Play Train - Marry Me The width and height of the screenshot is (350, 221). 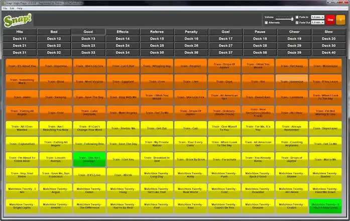(x=325, y=159)
